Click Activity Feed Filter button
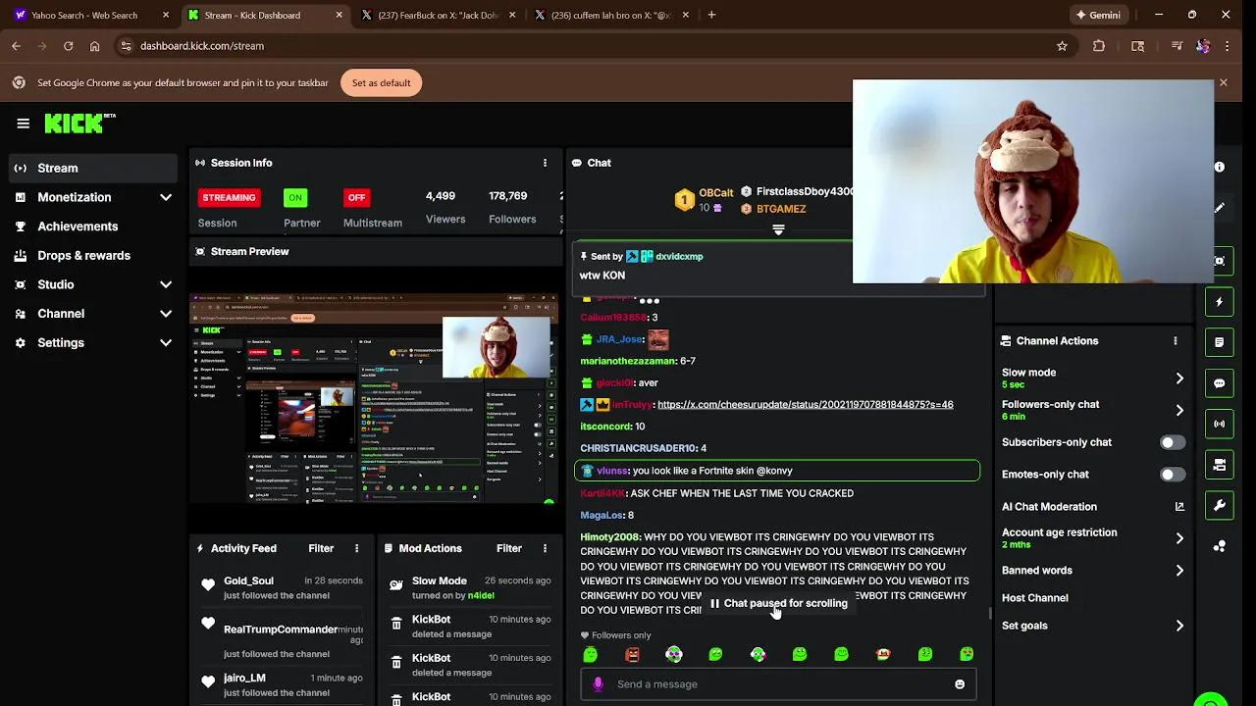 pyautogui.click(x=321, y=548)
